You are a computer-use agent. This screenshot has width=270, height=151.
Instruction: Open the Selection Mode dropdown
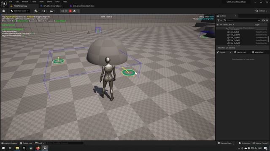pos(19,11)
